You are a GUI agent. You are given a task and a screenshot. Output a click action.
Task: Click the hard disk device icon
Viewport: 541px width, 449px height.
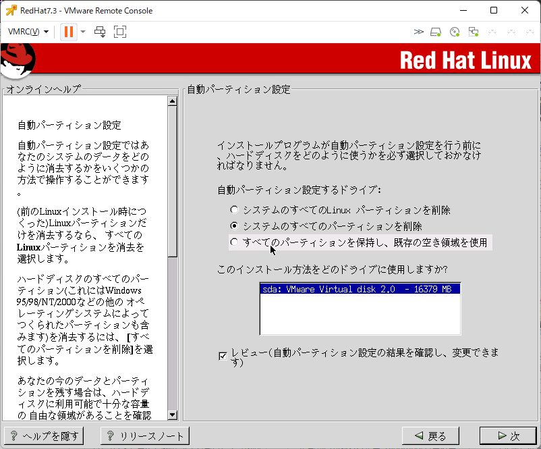coord(436,32)
